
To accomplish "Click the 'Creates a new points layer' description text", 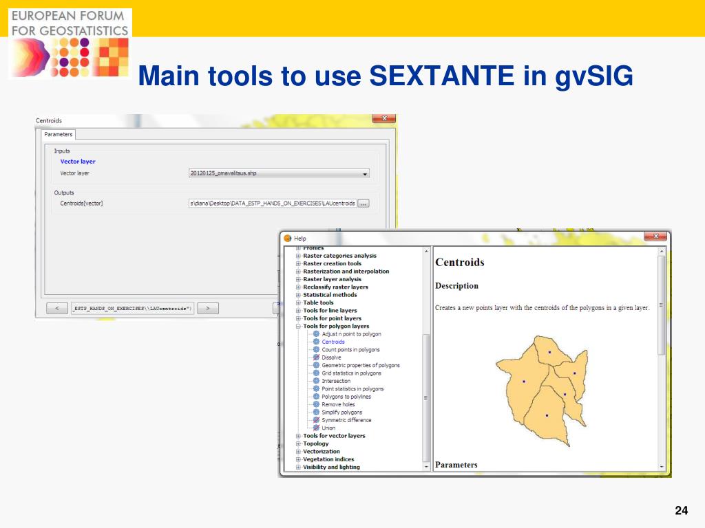I will [x=543, y=307].
